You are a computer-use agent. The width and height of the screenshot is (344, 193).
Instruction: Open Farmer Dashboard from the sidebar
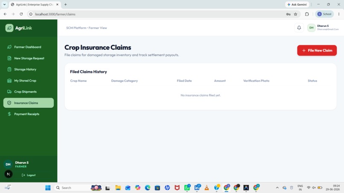pos(29,47)
